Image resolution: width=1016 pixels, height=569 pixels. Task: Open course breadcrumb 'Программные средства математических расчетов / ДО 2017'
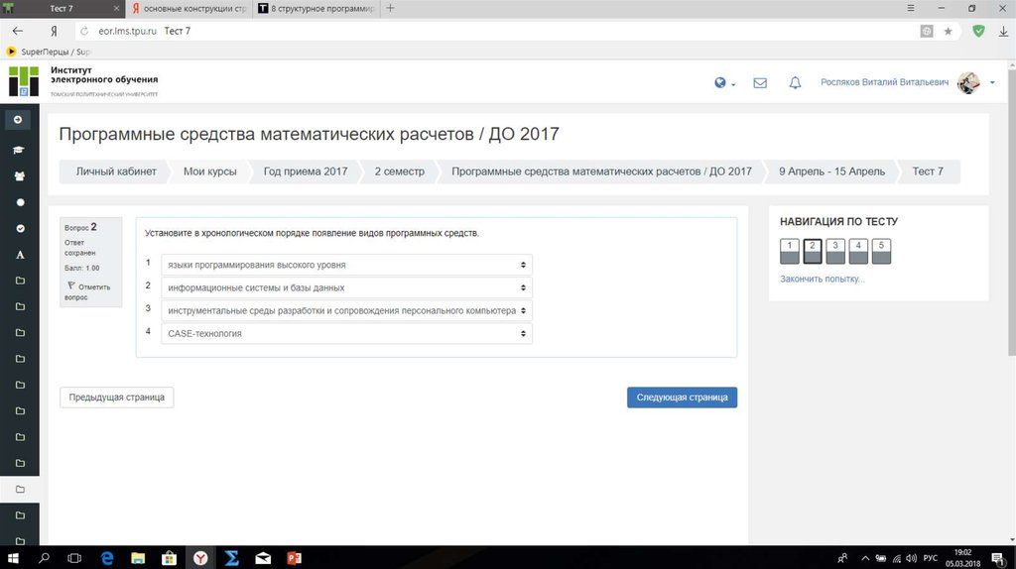click(x=601, y=171)
